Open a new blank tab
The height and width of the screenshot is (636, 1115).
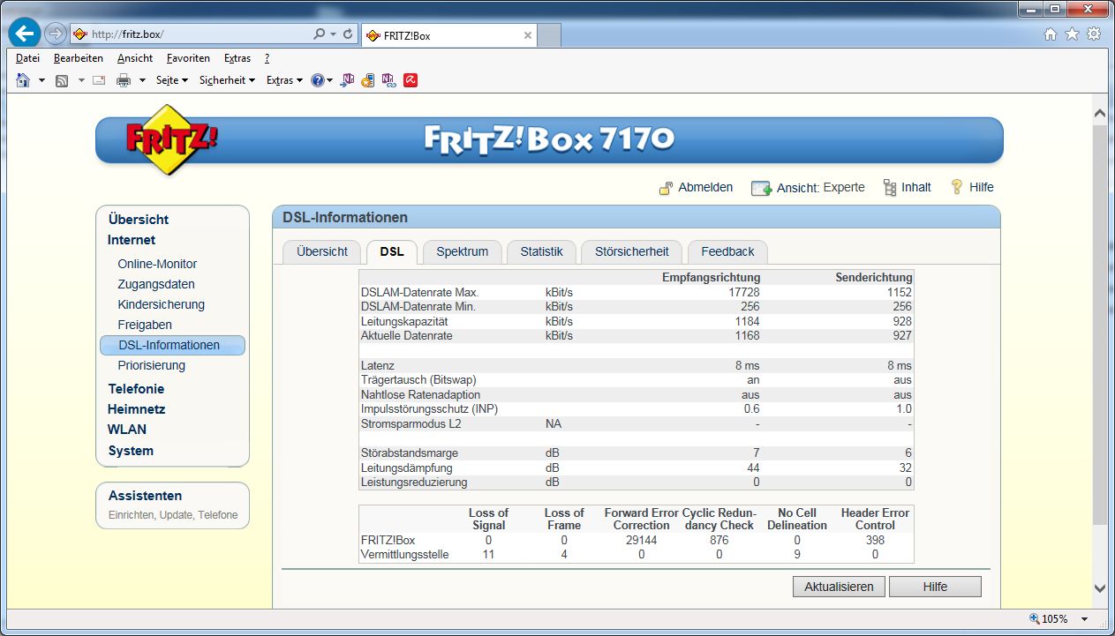pos(549,36)
